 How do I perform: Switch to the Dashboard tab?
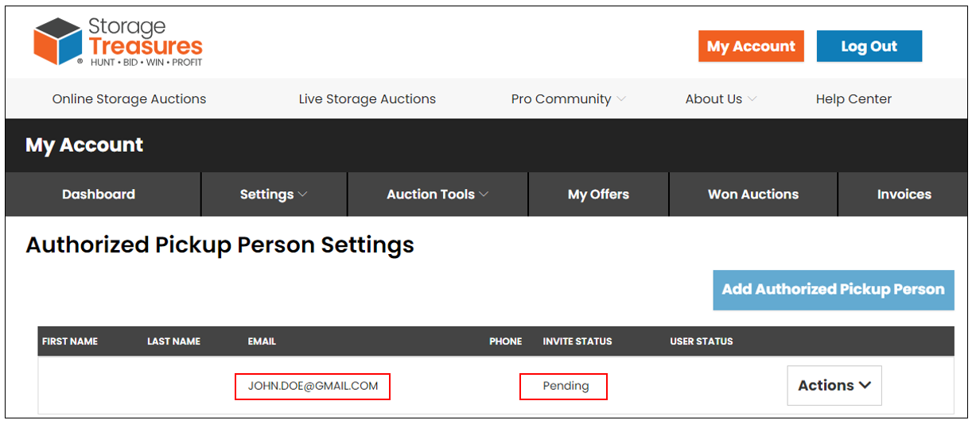pos(99,195)
